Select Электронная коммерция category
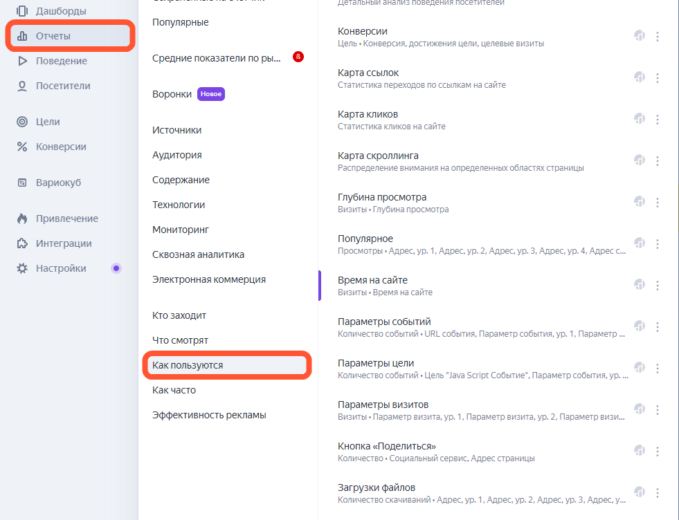 click(x=209, y=279)
